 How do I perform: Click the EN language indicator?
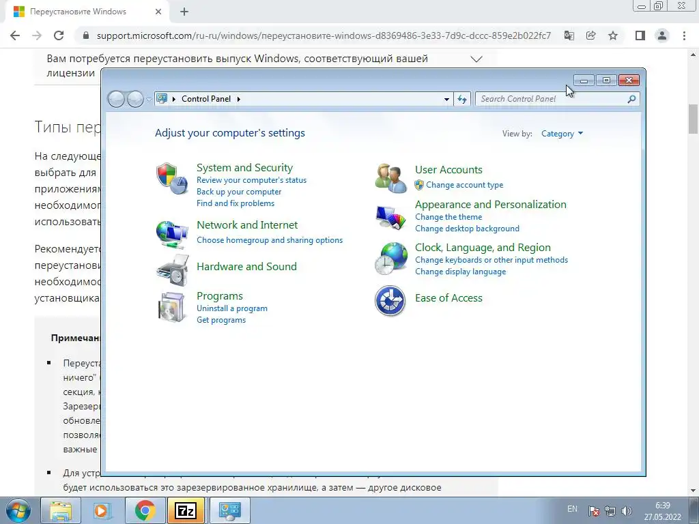point(573,509)
